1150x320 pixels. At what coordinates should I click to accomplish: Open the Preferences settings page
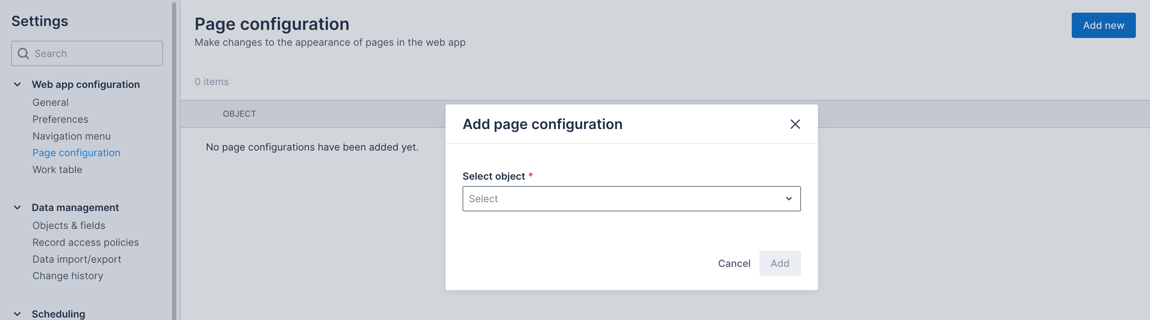click(60, 119)
